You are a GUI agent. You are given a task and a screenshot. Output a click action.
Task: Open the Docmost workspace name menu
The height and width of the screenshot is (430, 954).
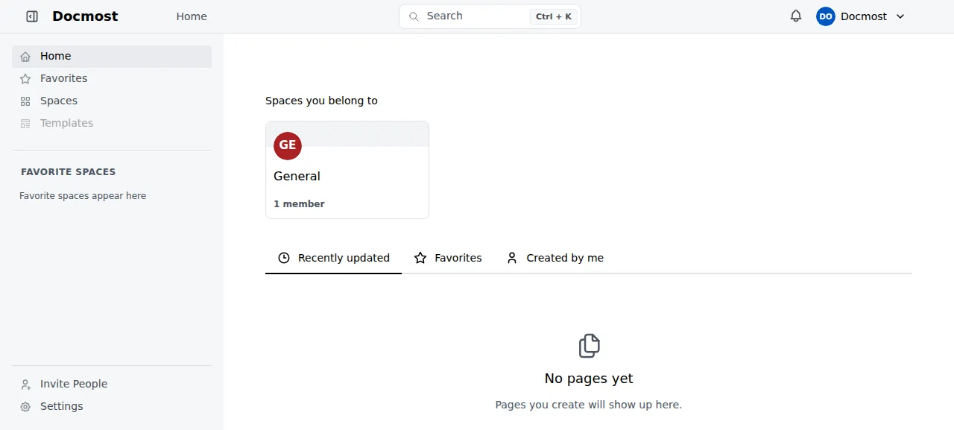pyautogui.click(x=864, y=16)
